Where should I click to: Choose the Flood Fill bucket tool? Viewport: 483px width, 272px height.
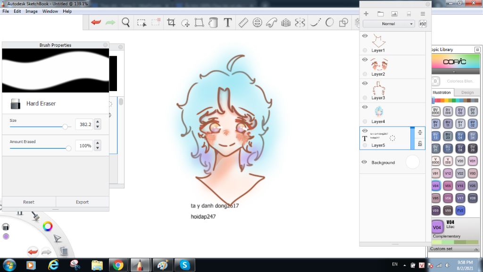click(213, 22)
